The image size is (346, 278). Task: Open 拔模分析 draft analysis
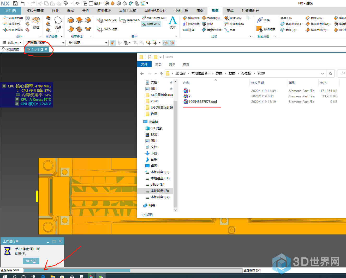coord(233,18)
